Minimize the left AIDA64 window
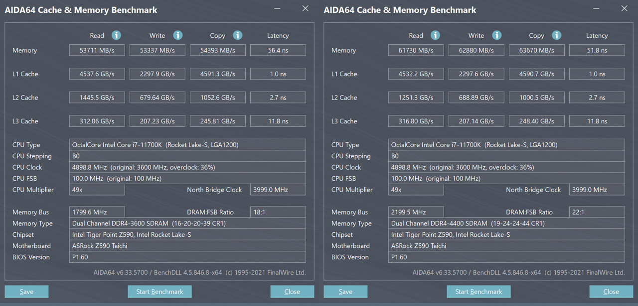This screenshot has width=638, height=306. [x=277, y=8]
